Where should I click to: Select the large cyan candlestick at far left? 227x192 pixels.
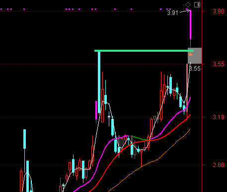[24, 139]
